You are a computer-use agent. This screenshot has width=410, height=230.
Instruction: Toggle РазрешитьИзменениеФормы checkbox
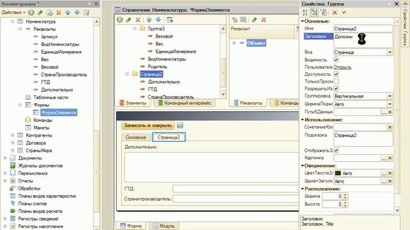pyautogui.click(x=336, y=88)
